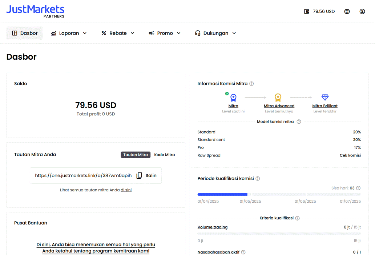This screenshot has height=262, width=375.
Task: Open the Cek komisi link
Action: coord(350,155)
